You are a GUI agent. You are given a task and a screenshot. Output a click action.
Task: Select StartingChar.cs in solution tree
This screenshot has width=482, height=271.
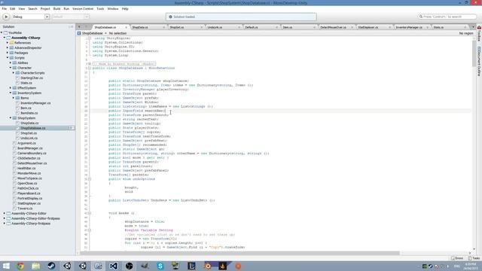pyautogui.click(x=32, y=78)
